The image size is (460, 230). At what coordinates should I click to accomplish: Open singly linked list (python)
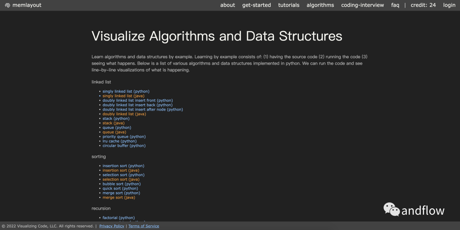point(126,91)
